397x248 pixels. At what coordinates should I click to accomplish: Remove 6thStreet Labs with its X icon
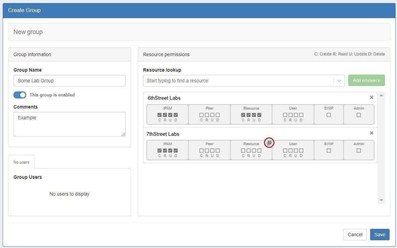(x=371, y=97)
